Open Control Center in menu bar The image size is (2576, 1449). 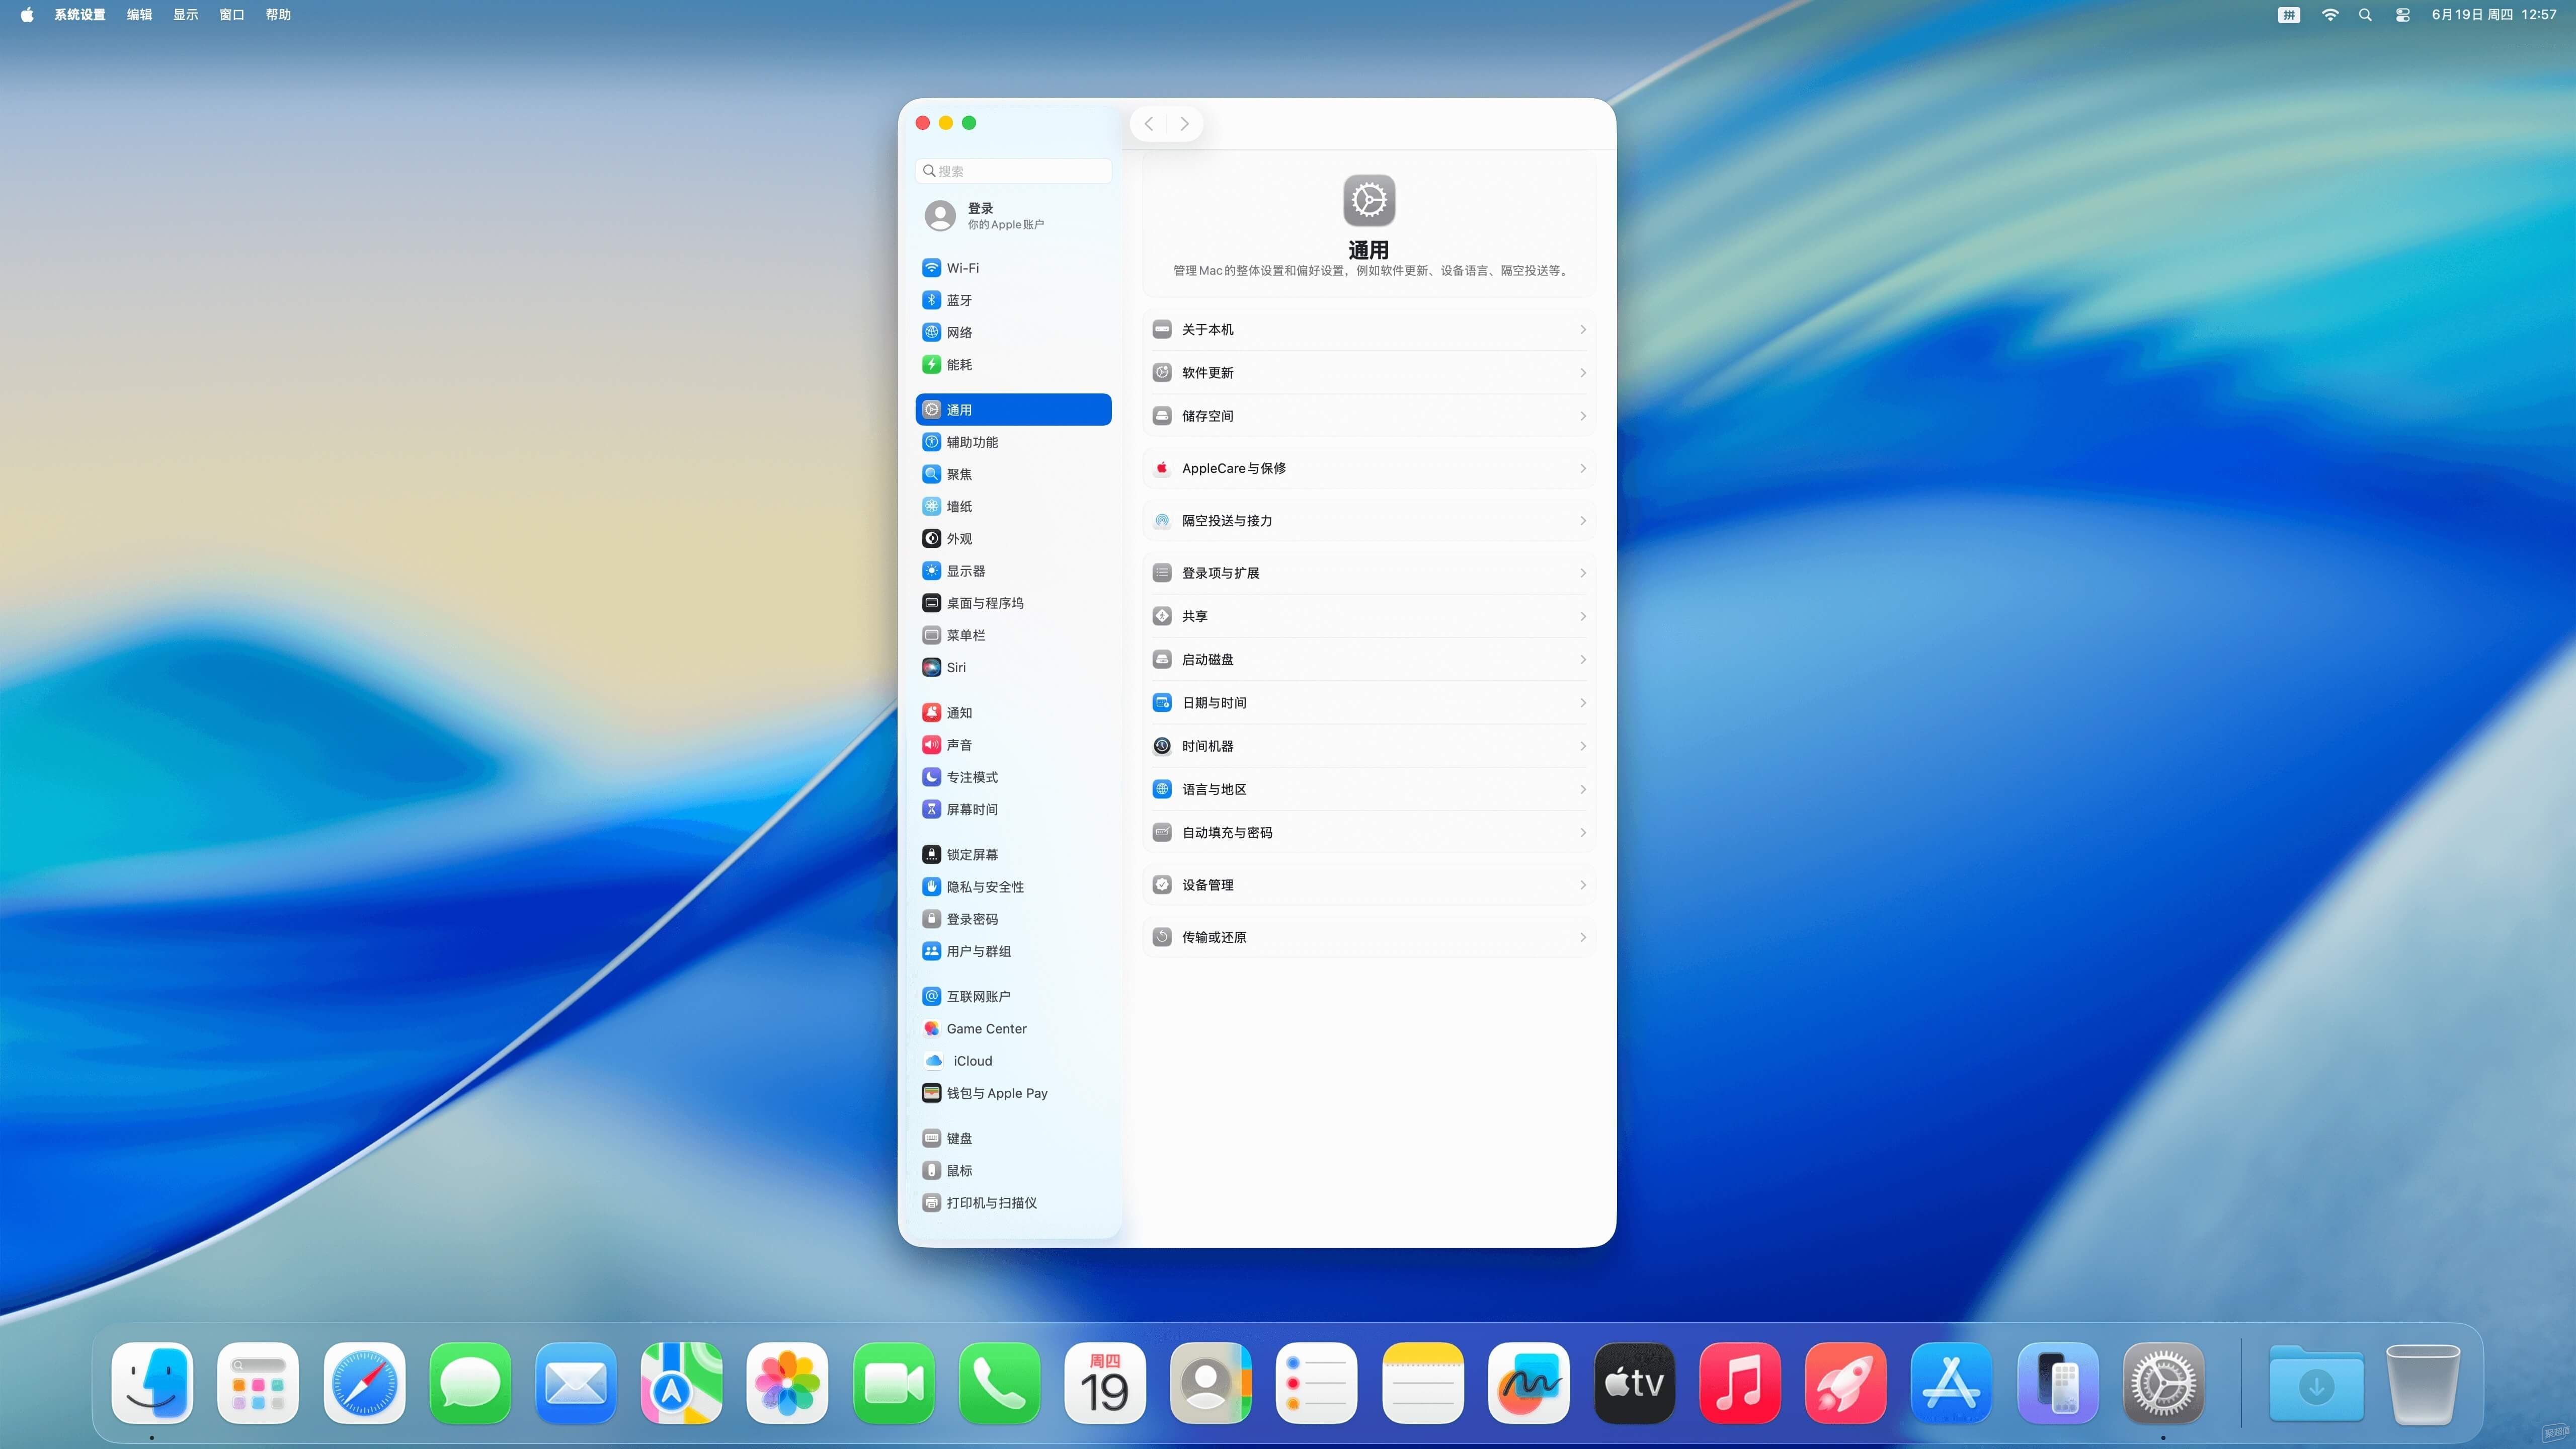[x=2402, y=14]
